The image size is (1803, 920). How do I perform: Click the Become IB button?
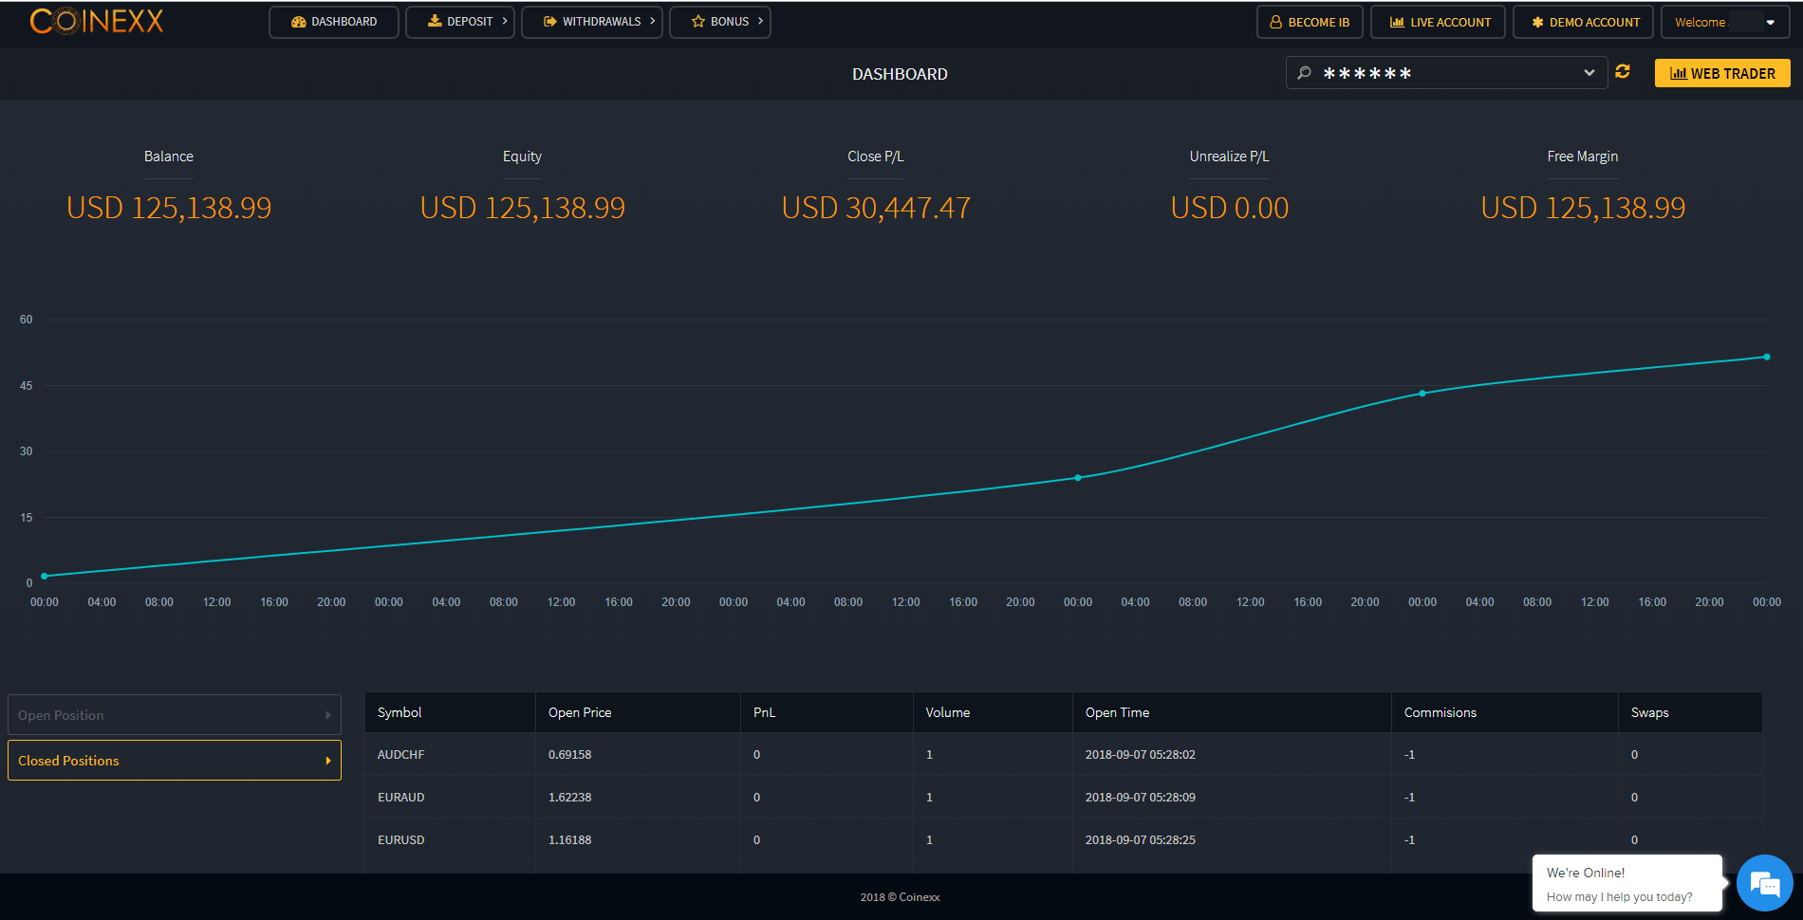(1310, 22)
